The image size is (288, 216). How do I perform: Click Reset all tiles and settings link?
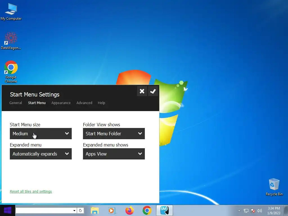31,191
